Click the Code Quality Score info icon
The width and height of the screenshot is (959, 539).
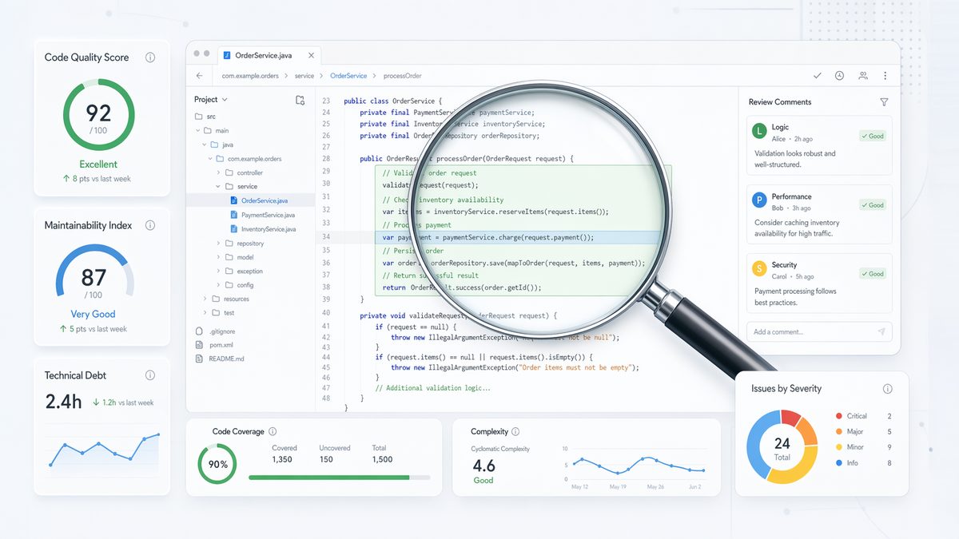[150, 57]
